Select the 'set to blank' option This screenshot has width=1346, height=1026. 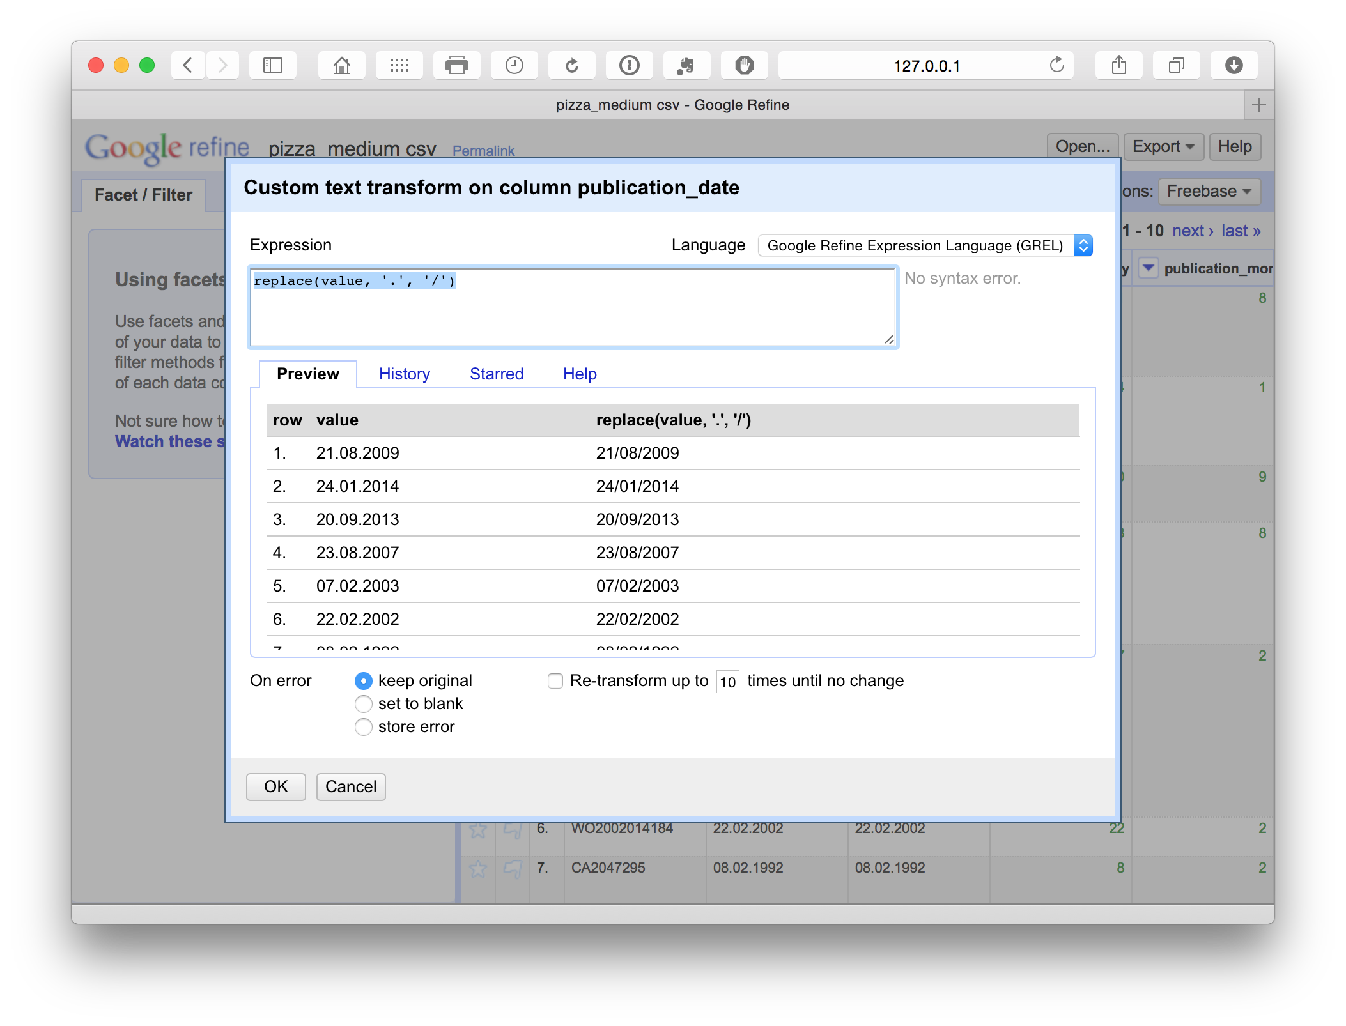(364, 704)
